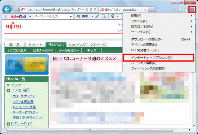
Task: Click the 実践！タッチタイピング sidebar link
Action: pyautogui.click(x=28, y=118)
